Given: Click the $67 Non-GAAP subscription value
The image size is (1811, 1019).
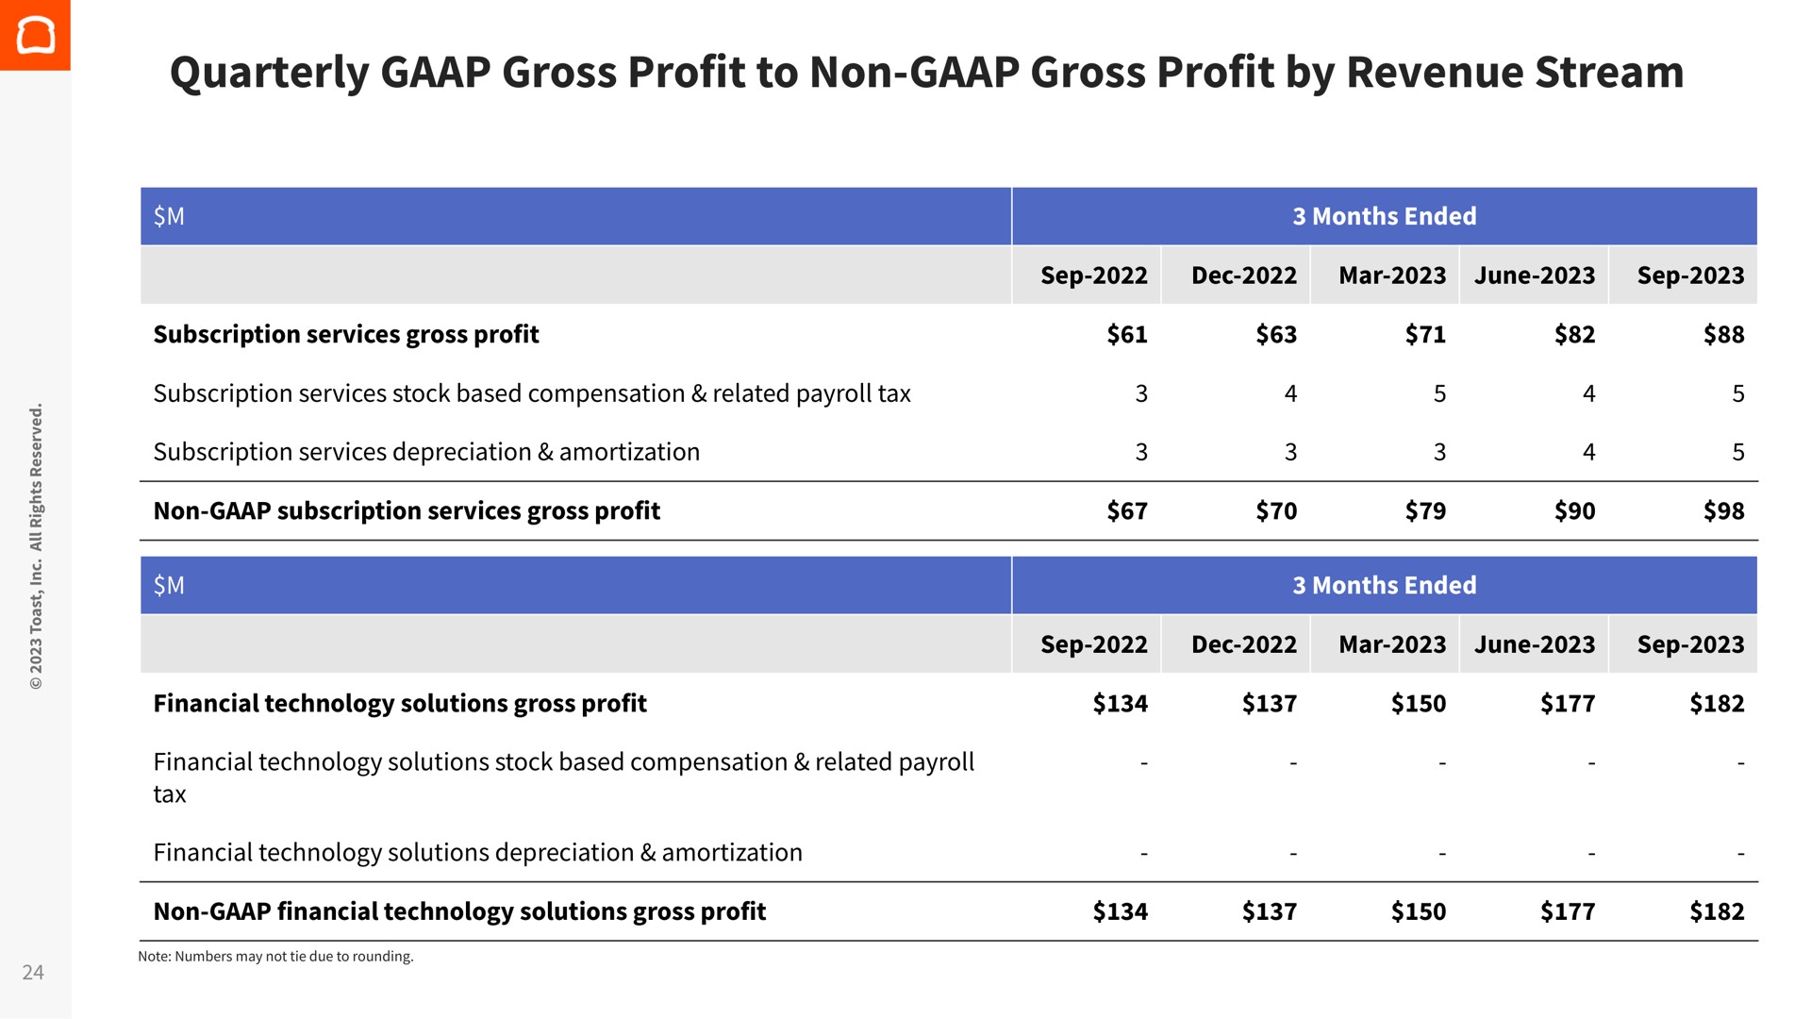Looking at the screenshot, I should pos(1127,511).
